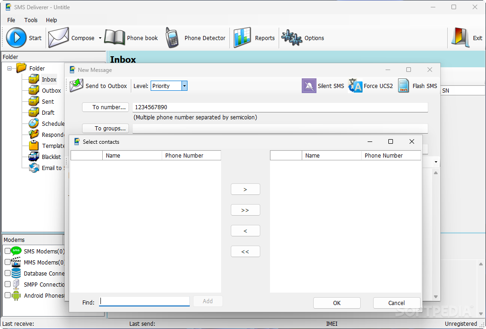Click the SMS Modems green bubble icon
Viewport: 486px width, 329px height.
coord(16,251)
